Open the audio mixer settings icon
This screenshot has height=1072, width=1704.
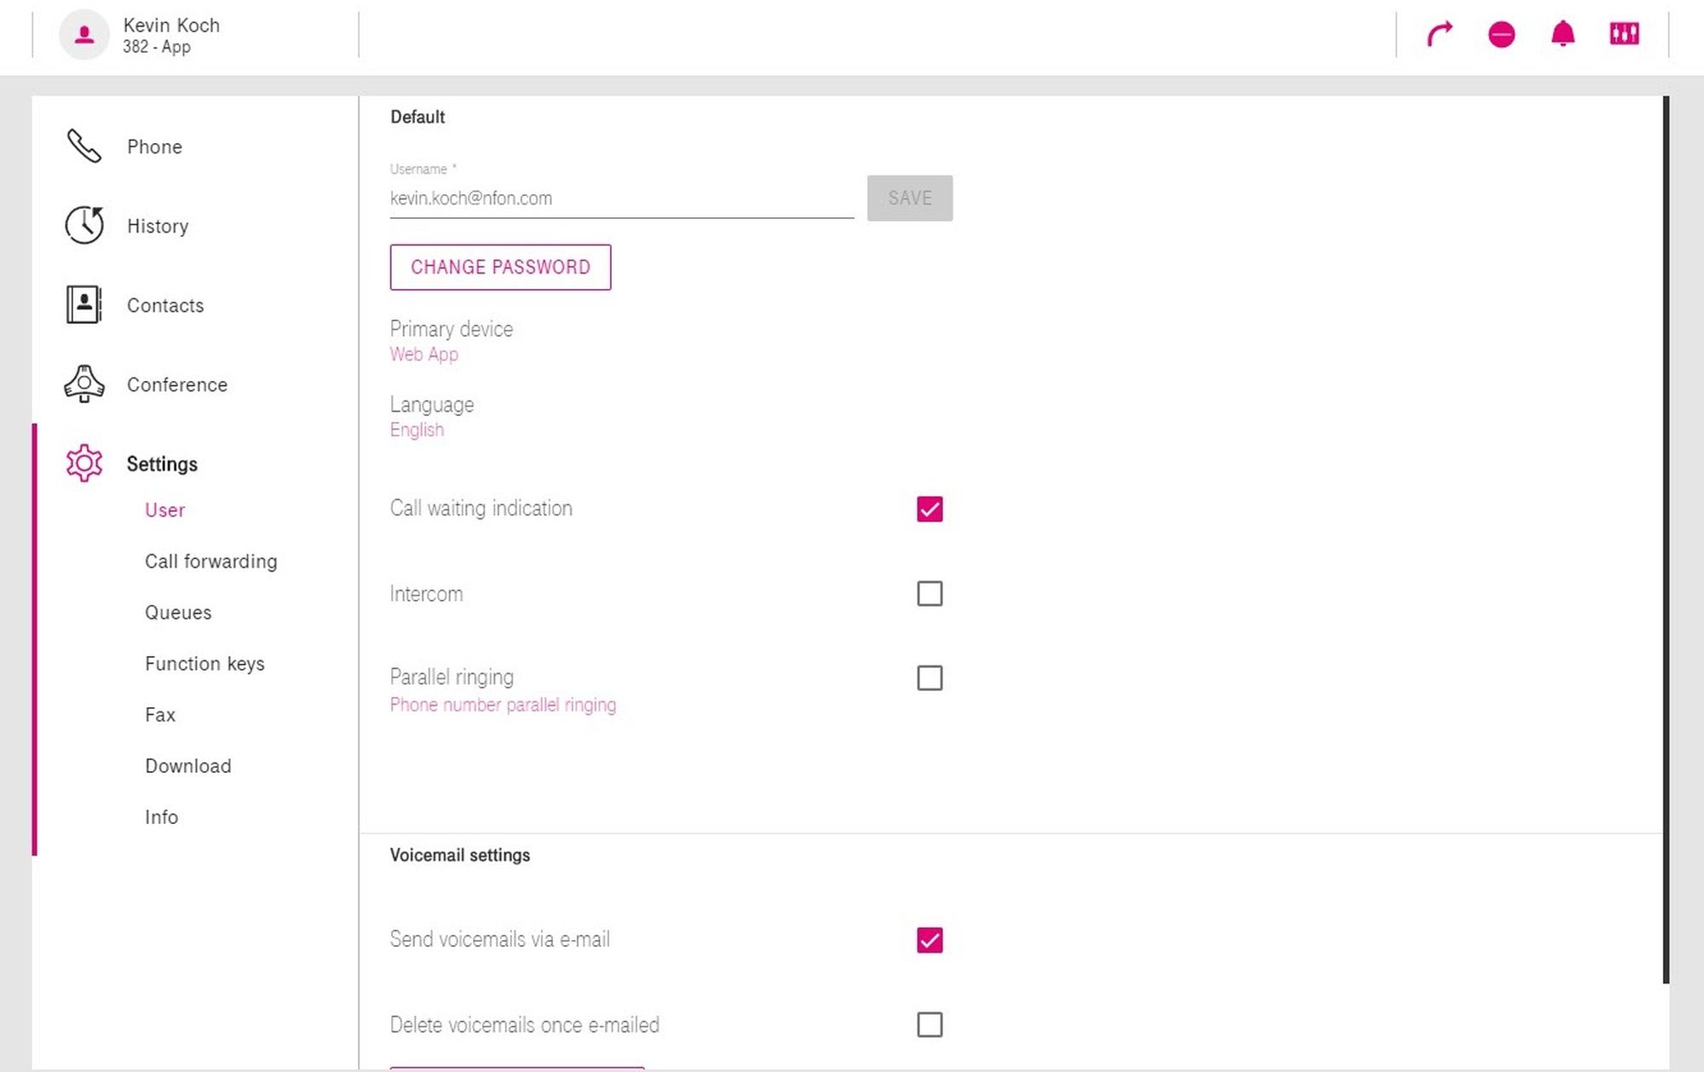[x=1624, y=34]
